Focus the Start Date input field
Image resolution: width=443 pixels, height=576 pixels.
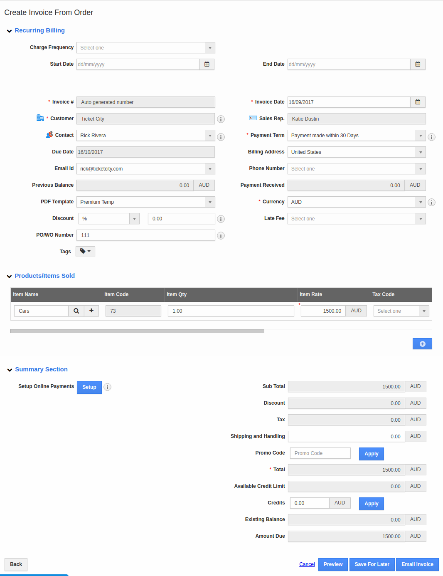pos(138,64)
